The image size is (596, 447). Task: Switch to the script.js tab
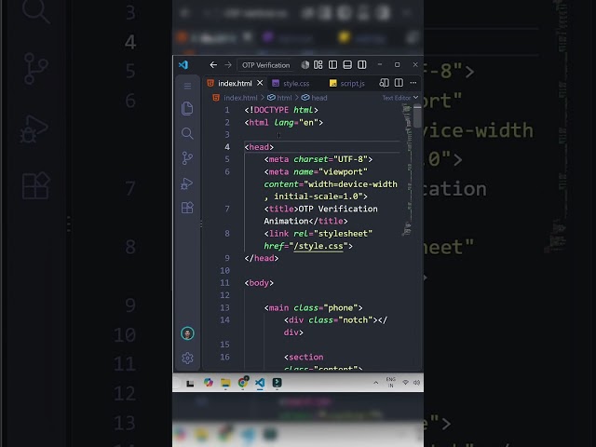[347, 83]
